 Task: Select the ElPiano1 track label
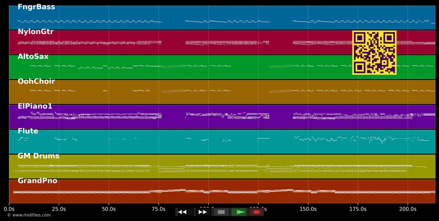point(35,106)
